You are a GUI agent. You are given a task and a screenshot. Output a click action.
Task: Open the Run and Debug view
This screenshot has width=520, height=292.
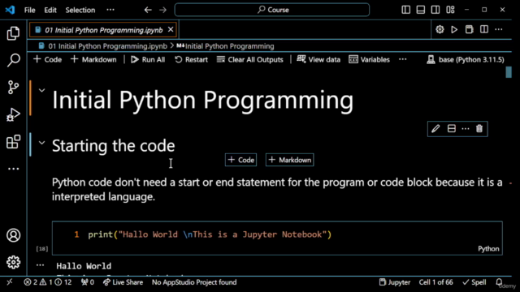point(13,114)
